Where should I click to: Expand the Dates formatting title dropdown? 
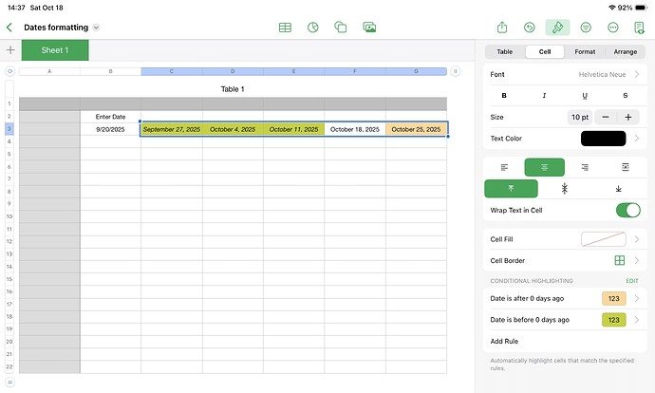click(96, 28)
